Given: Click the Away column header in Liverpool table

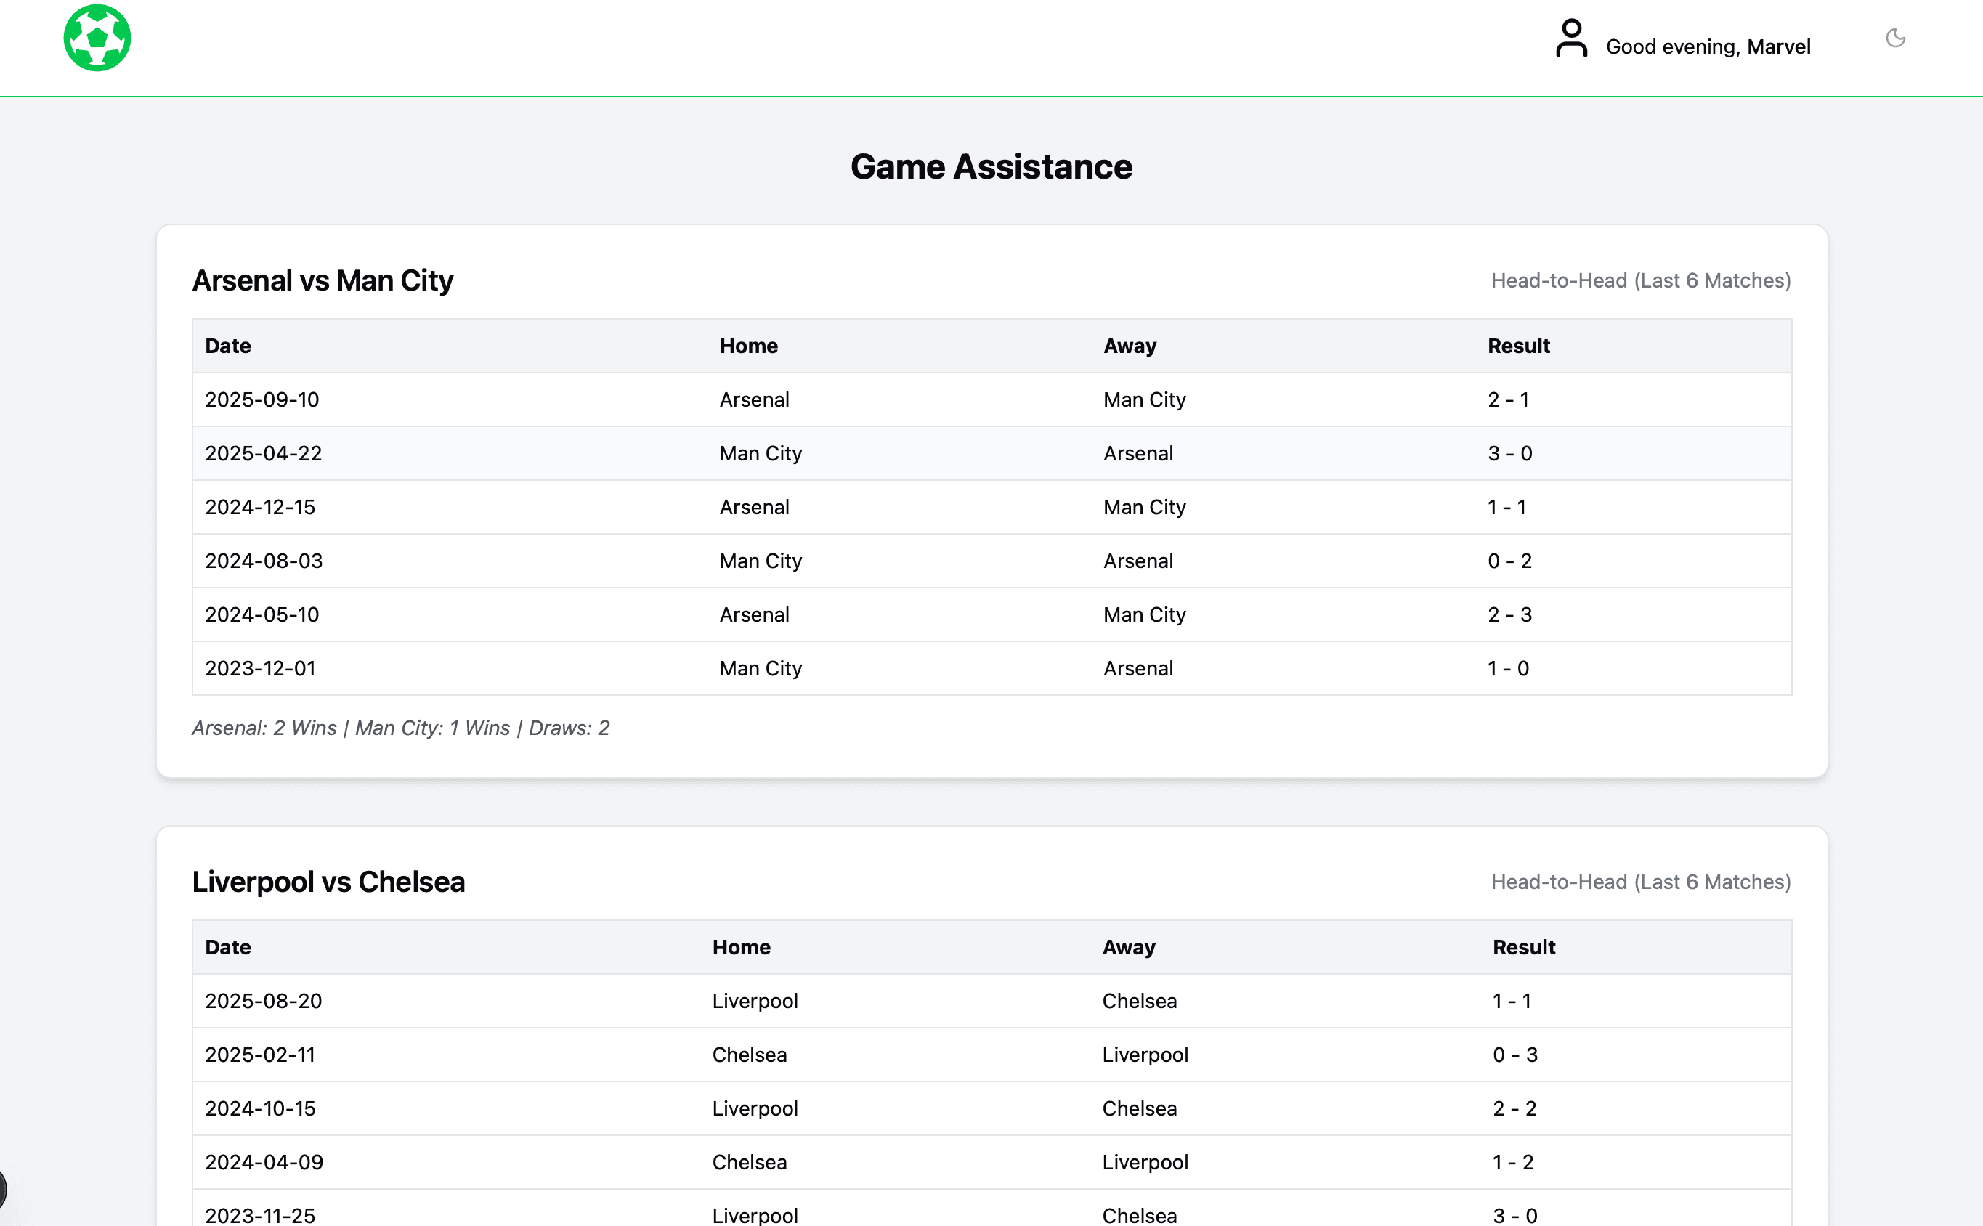Looking at the screenshot, I should (x=1128, y=947).
